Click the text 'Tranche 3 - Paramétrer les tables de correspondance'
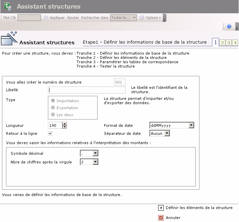The height and width of the screenshot is (222, 239). tap(127, 62)
